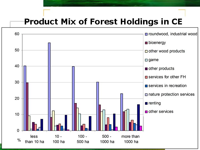
Task: Select the other wood products bar for 10 - 100 ha
Action: point(53,121)
